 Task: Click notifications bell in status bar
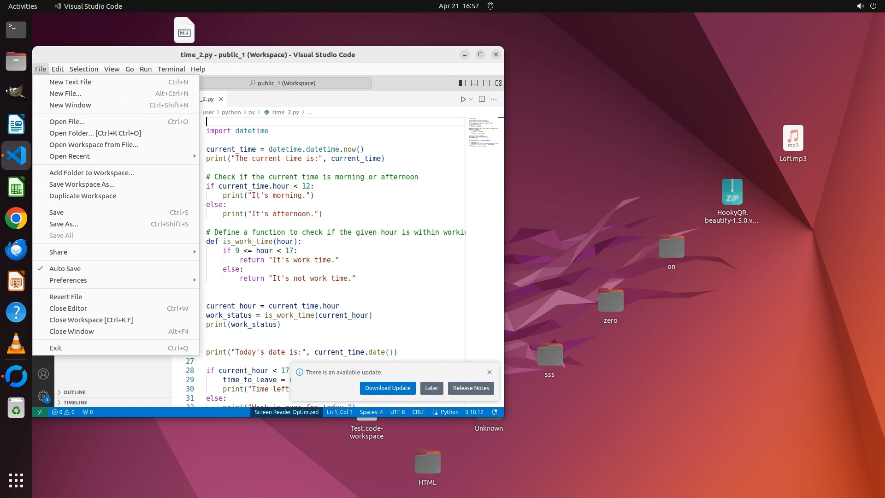tap(495, 412)
